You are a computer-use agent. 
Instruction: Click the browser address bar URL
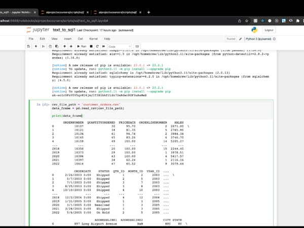tap(54, 21)
